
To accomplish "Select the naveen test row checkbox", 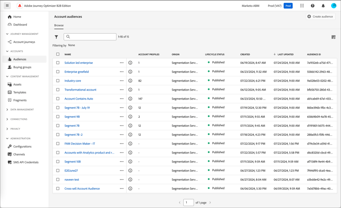I will point(58,180).
